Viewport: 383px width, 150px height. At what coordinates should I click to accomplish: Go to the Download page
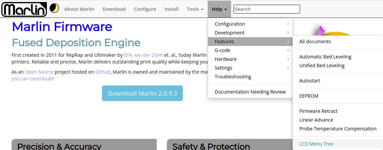click(114, 9)
